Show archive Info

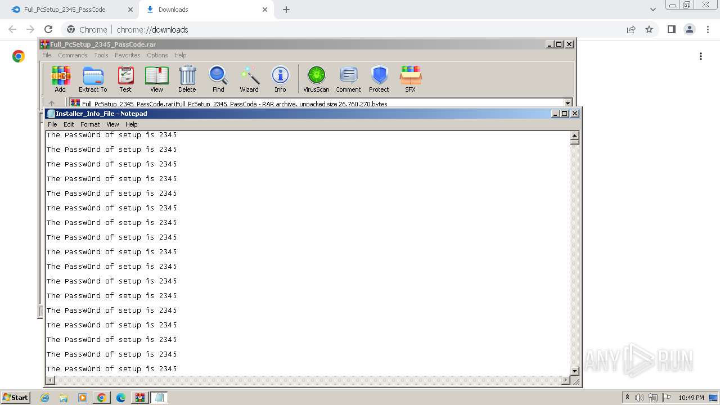coord(280,79)
